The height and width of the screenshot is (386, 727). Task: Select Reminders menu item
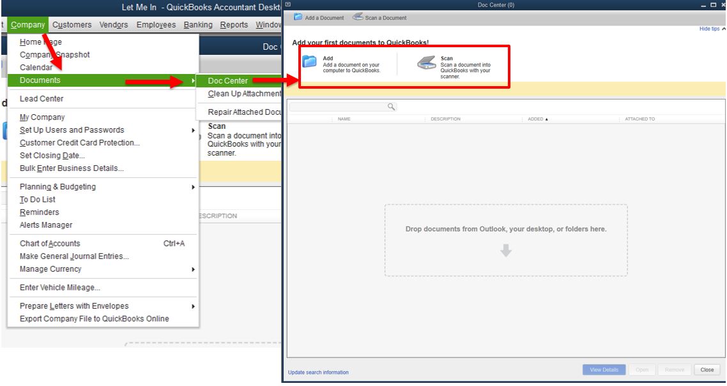[x=40, y=212]
